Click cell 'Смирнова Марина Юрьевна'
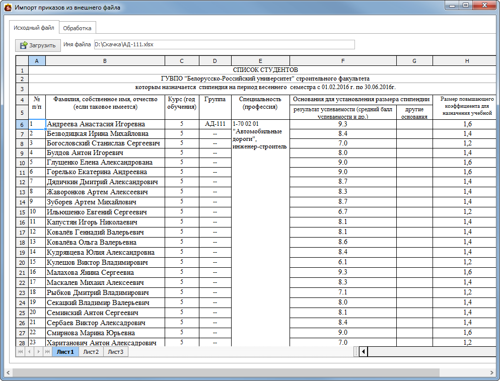Viewport: 500px width, 381px height. tap(105, 333)
